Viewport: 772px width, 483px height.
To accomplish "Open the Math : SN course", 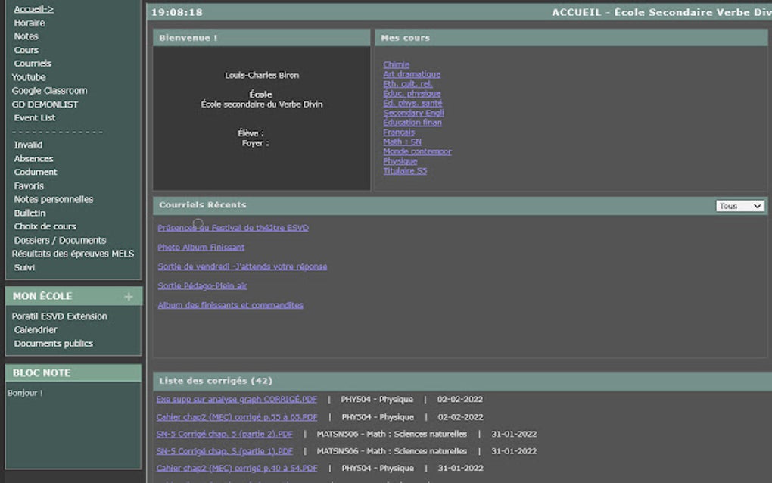I will [402, 142].
